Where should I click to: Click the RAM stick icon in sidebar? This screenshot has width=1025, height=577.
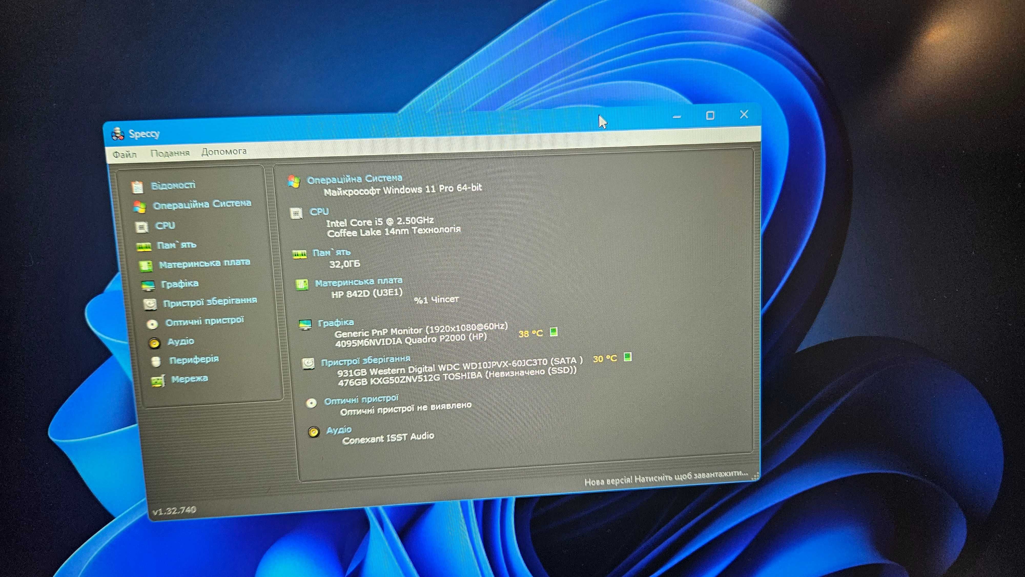pos(144,247)
